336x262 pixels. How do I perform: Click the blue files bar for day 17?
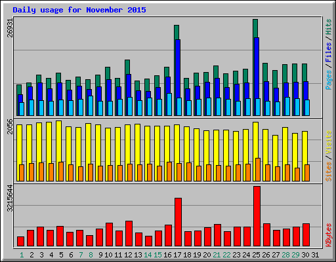click(178, 69)
